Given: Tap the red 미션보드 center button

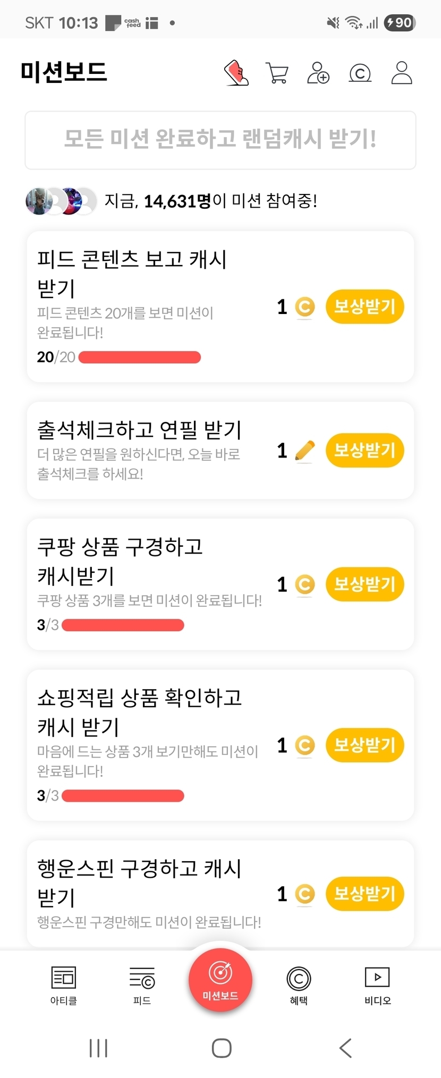Looking at the screenshot, I should [x=220, y=979].
